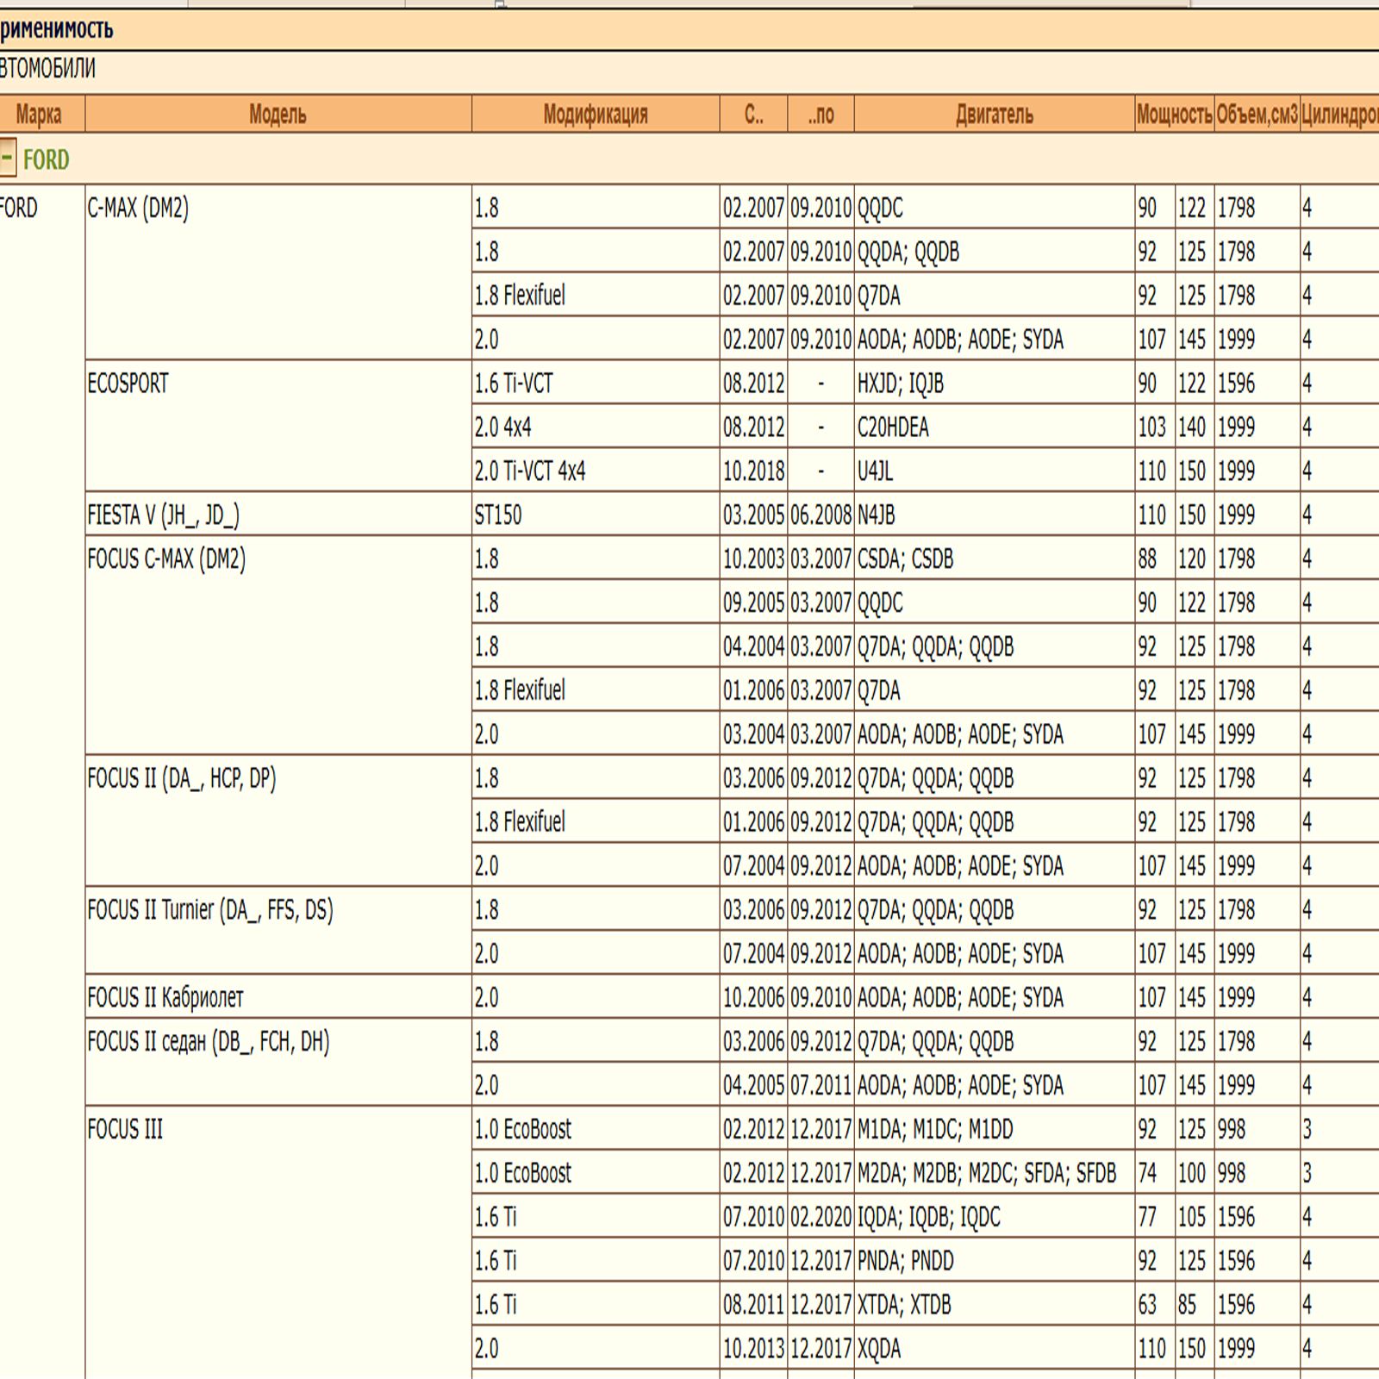Select the ST150 modification cell
This screenshot has width=1379, height=1379.
tap(498, 515)
